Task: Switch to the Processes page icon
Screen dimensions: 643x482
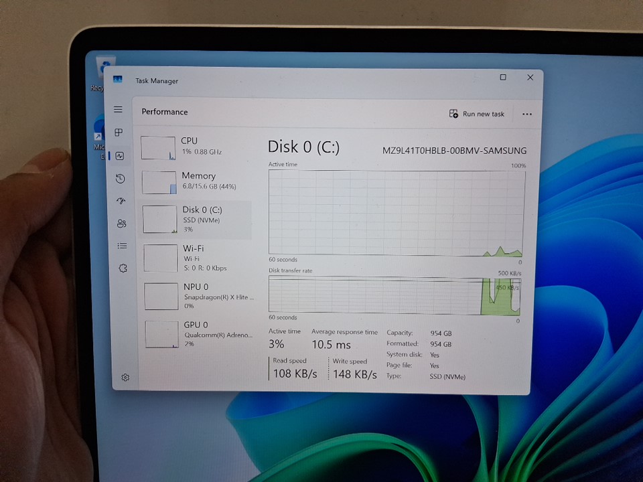Action: [x=119, y=133]
